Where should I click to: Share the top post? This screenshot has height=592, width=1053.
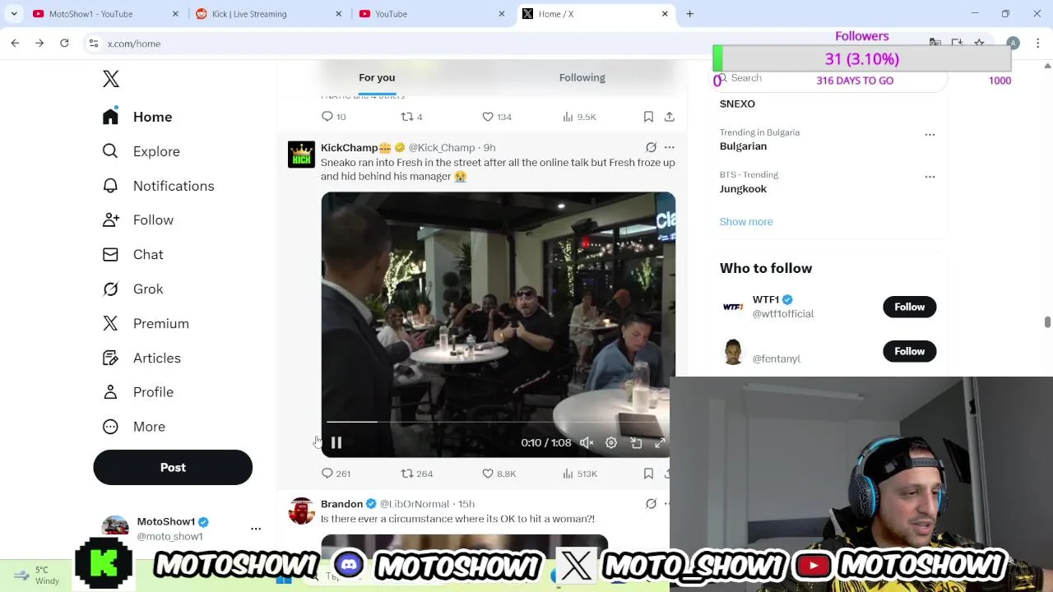click(669, 117)
